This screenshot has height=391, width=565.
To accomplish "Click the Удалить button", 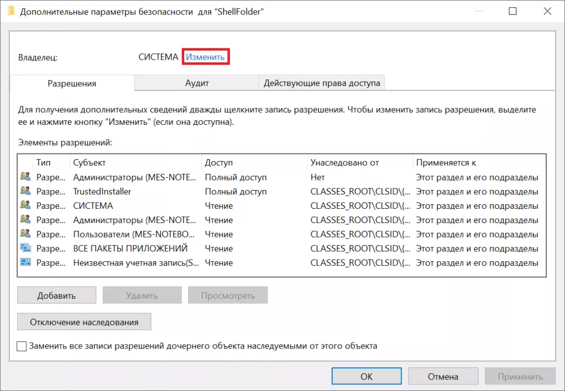I will pyautogui.click(x=142, y=295).
